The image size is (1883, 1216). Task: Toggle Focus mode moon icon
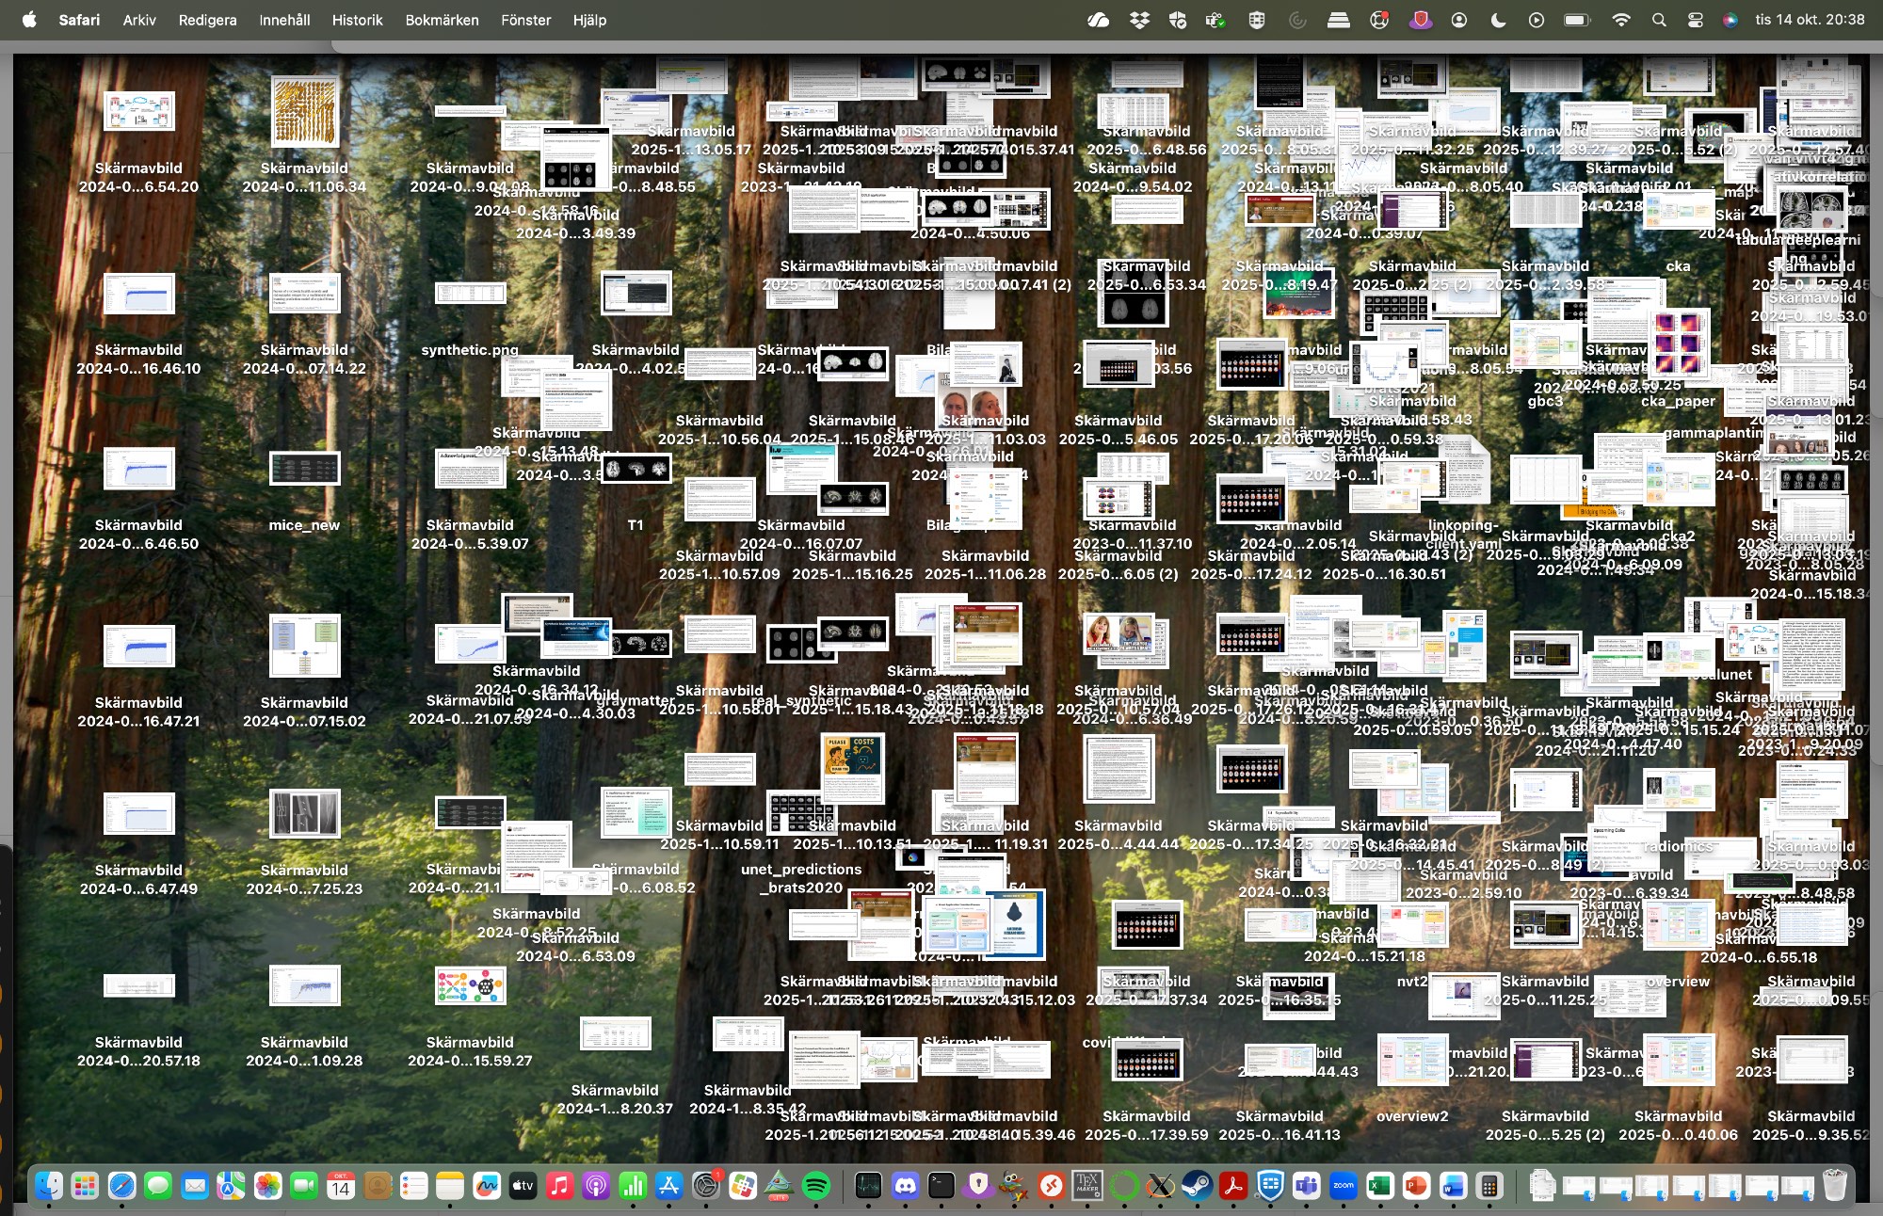click(1498, 20)
